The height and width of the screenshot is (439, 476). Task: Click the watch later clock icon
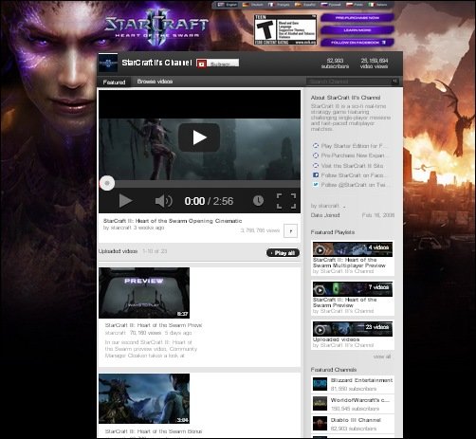point(258,200)
